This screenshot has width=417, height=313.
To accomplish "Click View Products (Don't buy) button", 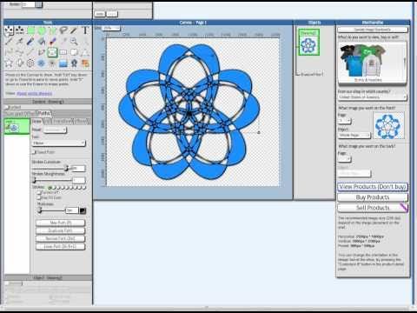I will point(373,187).
